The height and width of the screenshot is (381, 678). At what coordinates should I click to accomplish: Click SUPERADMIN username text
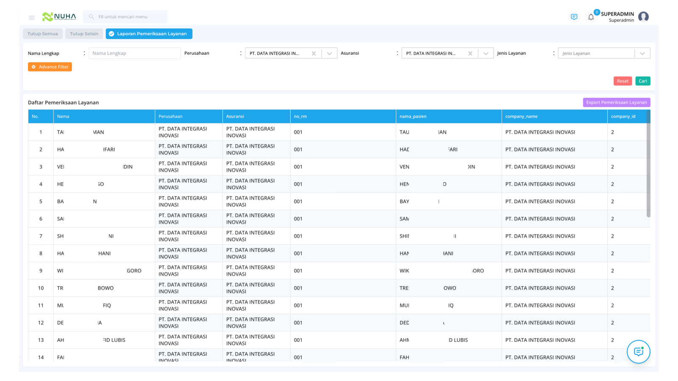617,14
